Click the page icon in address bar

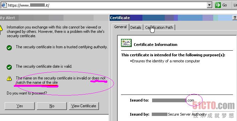pos(4,5)
